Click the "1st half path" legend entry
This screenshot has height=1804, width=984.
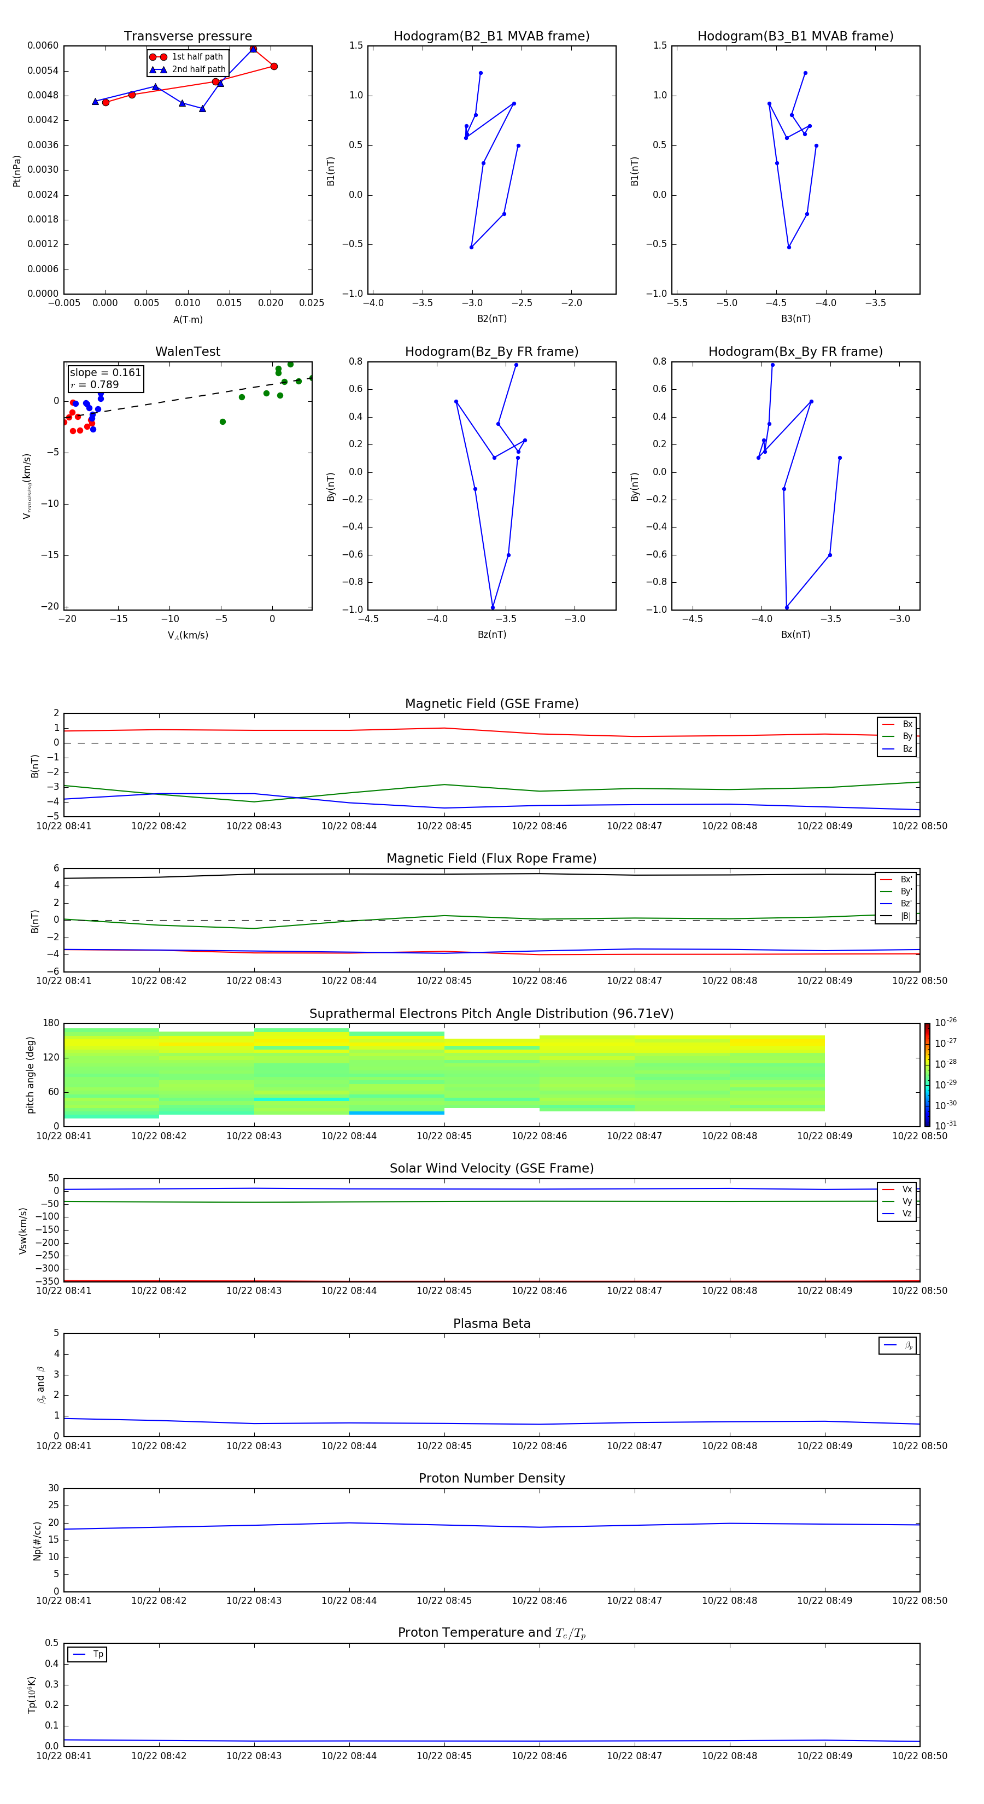pyautogui.click(x=187, y=57)
